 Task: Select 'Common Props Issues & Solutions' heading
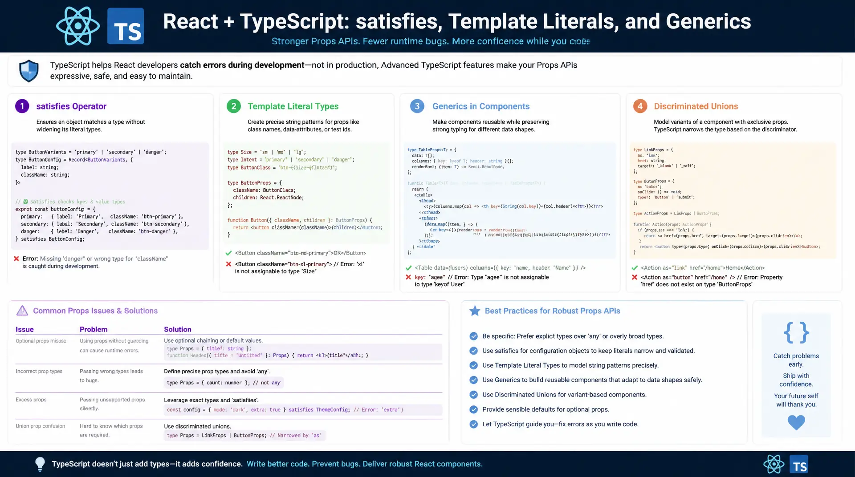(x=95, y=311)
